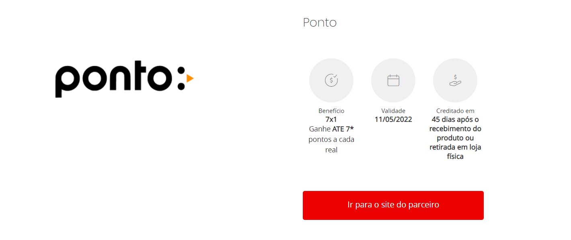This screenshot has height=240, width=571.
Task: Click the ATE 7* bold text
Action: tap(343, 129)
